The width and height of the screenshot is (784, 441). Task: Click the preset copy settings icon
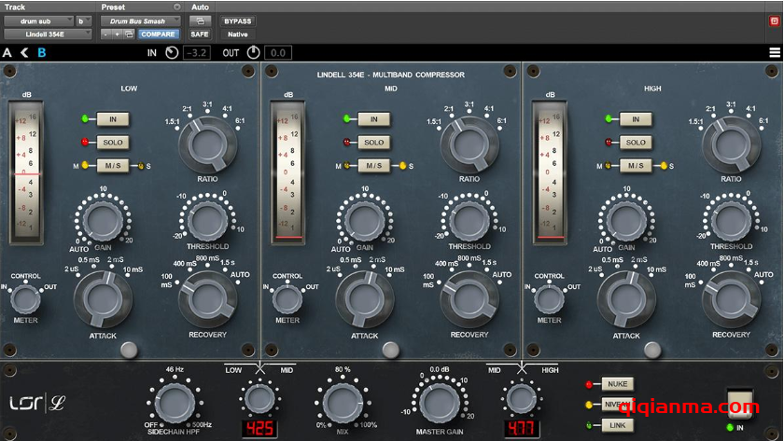pos(130,34)
